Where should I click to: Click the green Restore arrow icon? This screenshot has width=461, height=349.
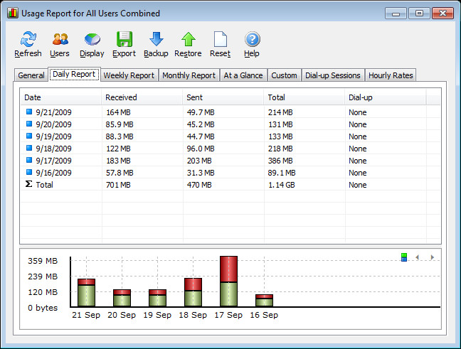click(188, 39)
